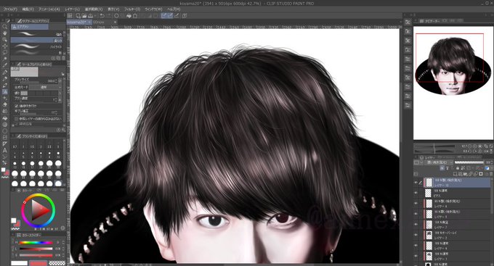Open the アニメーション menu

click(49, 9)
